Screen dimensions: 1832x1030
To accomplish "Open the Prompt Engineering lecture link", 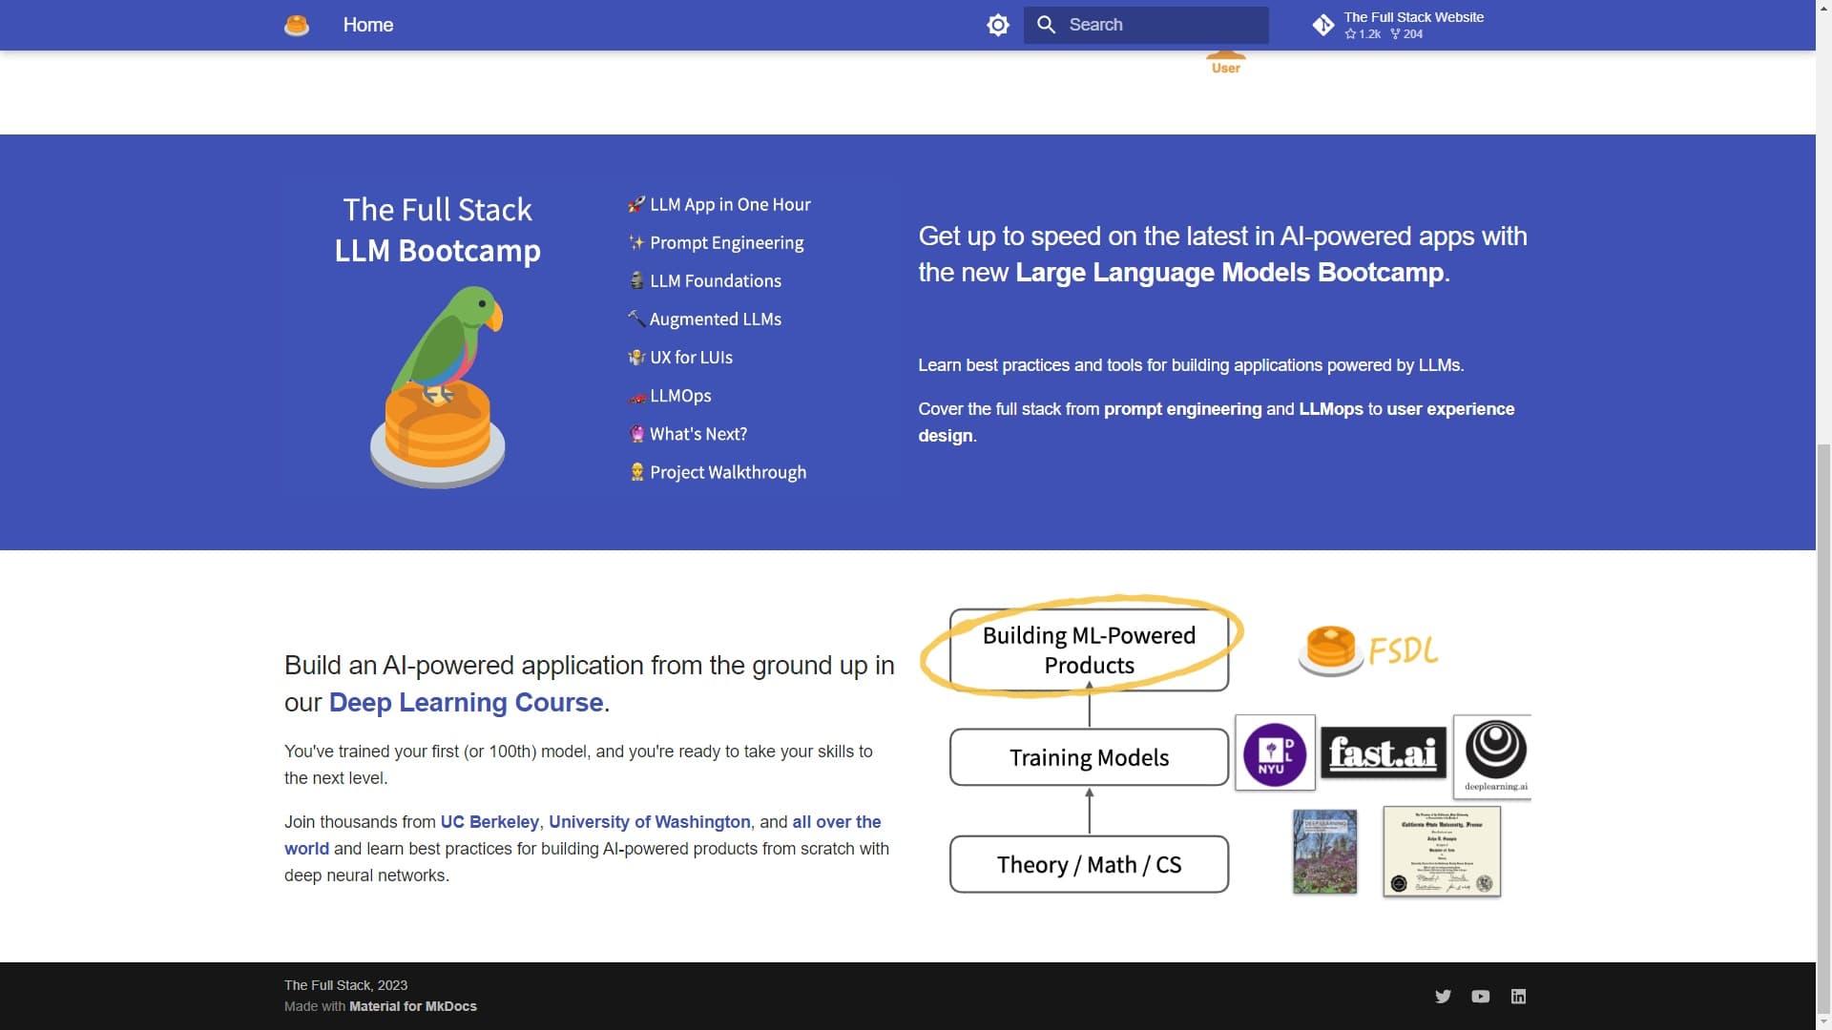I will click(x=726, y=243).
